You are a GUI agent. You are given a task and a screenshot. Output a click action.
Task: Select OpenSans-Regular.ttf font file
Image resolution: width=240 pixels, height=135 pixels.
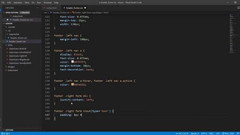coord(19,60)
